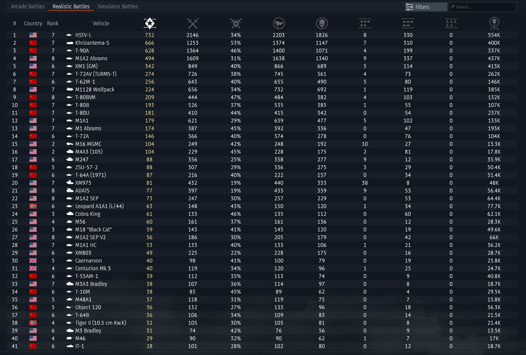Sort by anchor naval kills column icon
This screenshot has height=355, width=526.
(x=451, y=23)
